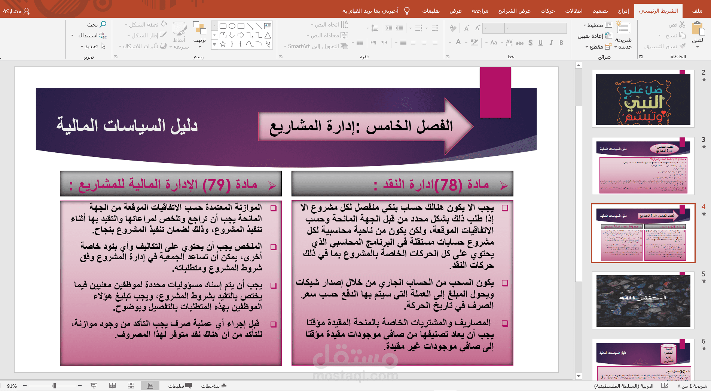This screenshot has width=711, height=391.
Task: Select Slide Sorter view in status bar
Action: point(131,385)
